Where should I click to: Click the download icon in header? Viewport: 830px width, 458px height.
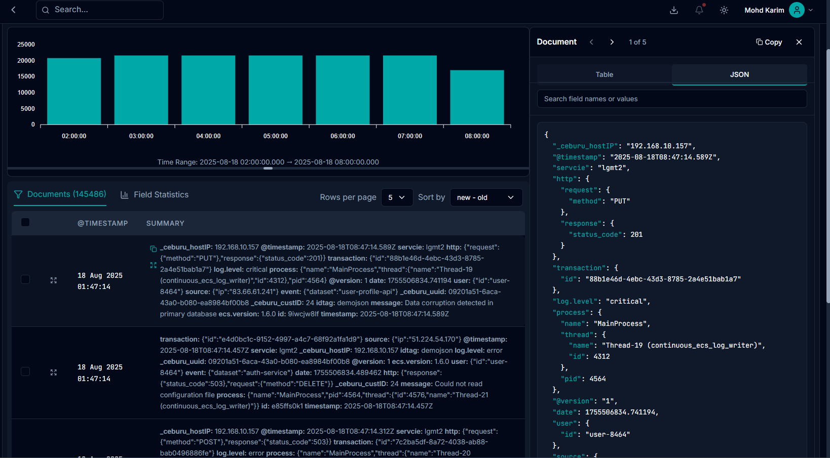pyautogui.click(x=674, y=10)
